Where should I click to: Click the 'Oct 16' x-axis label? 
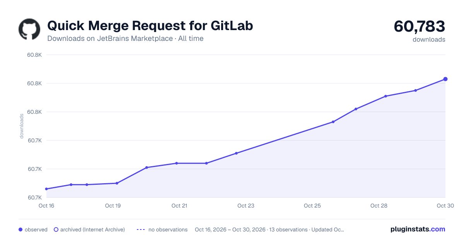(x=46, y=206)
